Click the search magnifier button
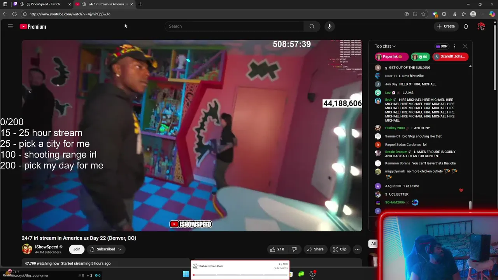The width and height of the screenshot is (498, 280). click(312, 26)
